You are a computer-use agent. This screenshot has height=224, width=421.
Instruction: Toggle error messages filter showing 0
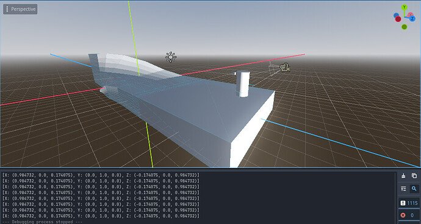tap(409, 215)
